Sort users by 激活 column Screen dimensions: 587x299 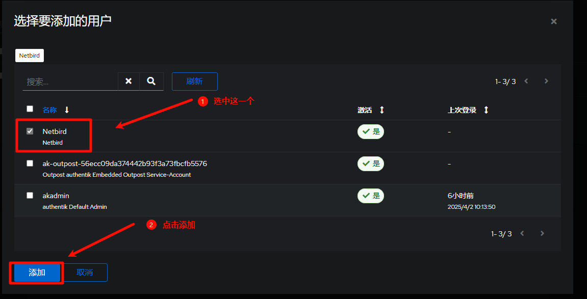(x=381, y=110)
